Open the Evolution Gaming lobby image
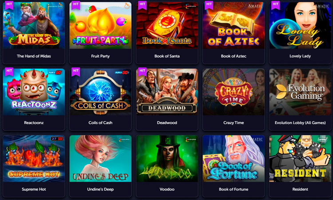This screenshot has width=333, height=200. (300, 92)
